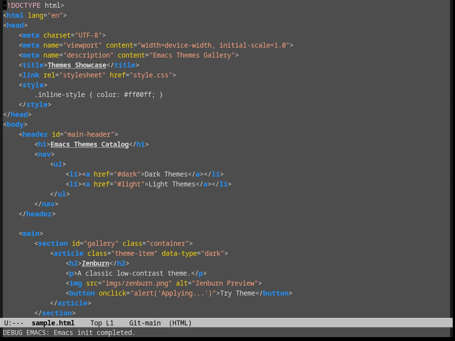The width and height of the screenshot is (455, 341).
Task: Click the Try Theme button label text
Action: pyautogui.click(x=237, y=293)
